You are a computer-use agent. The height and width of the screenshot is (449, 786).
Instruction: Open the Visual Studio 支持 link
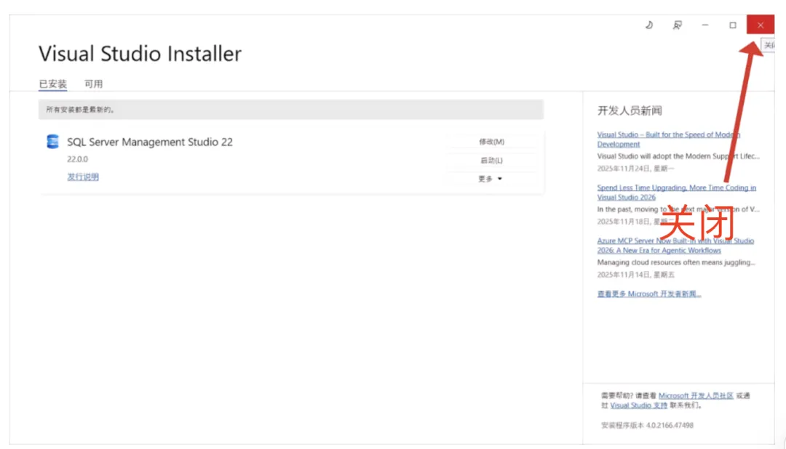pos(638,405)
